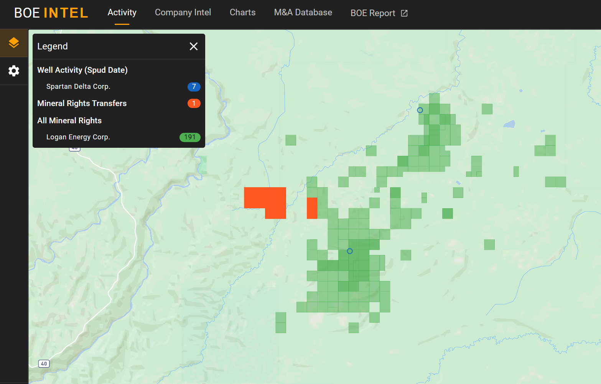Close the Legend panel

tap(194, 46)
